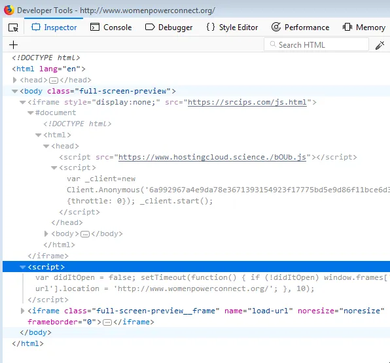Viewport: 390px width, 363px height.
Task: Click the didItOpen setTimeout code line
Action: [x=213, y=277]
